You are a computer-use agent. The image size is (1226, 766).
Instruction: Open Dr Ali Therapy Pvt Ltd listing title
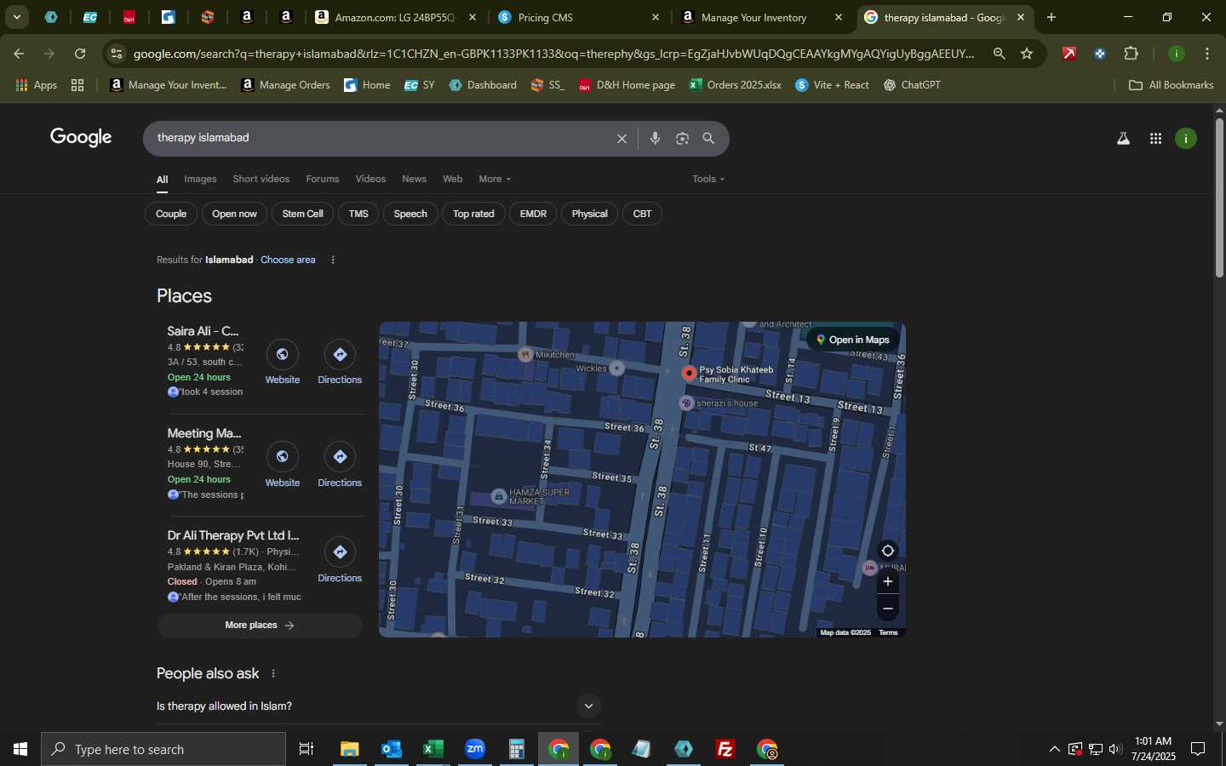click(233, 535)
